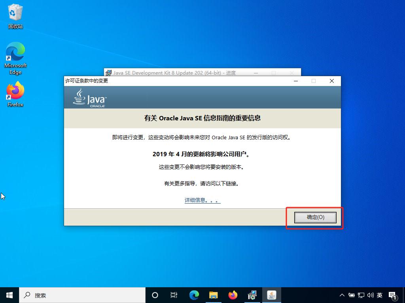Open Cortana circle icon on taskbar
This screenshot has height=303, width=405.
pos(155,295)
